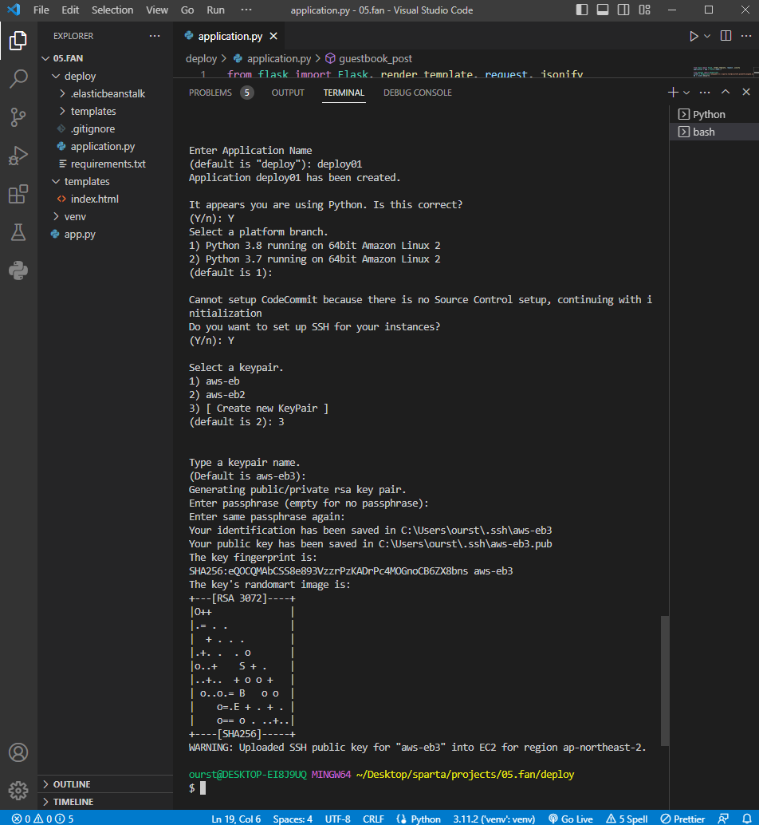
Task: Collapse the top-level templates folder
Action: [x=105, y=182]
